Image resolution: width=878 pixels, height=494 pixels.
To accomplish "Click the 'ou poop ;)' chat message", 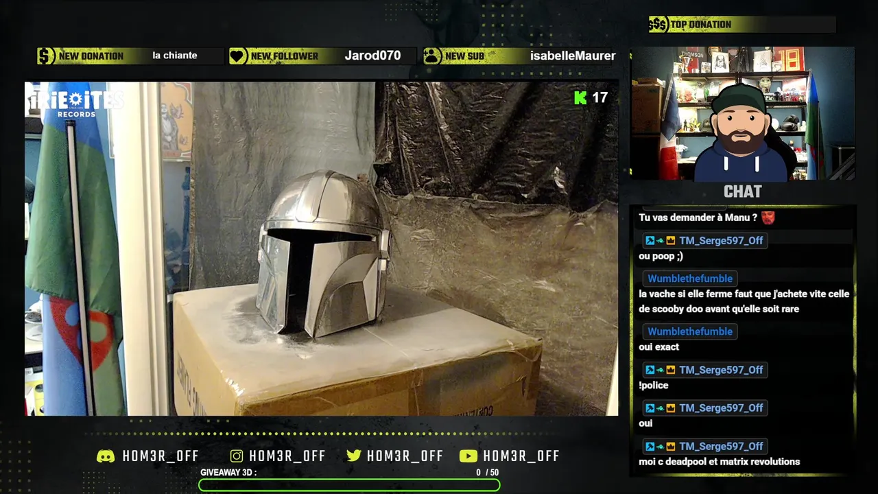I will (x=661, y=256).
